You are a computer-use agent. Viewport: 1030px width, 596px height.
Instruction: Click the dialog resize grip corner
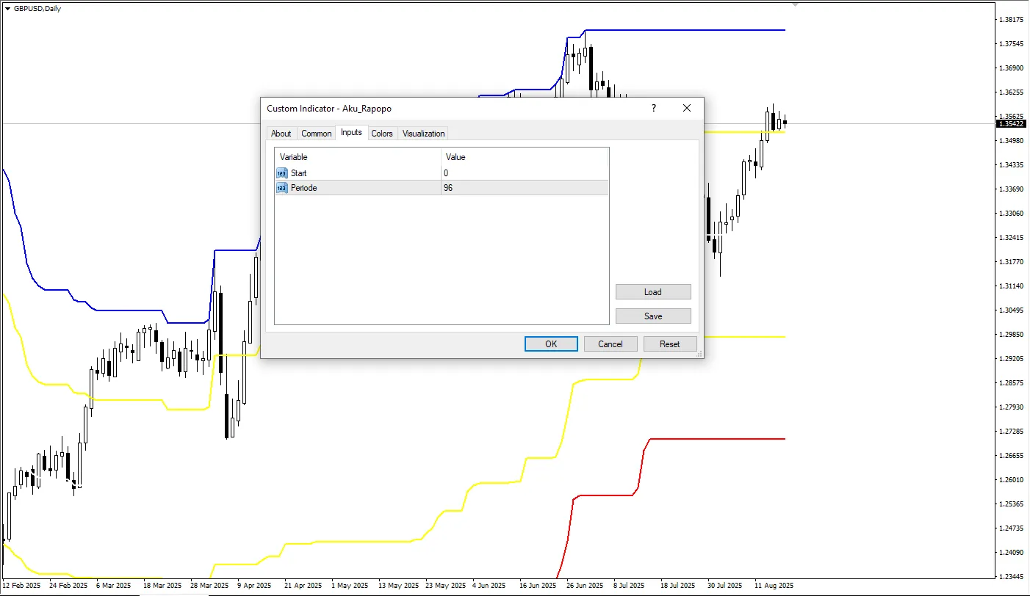pyautogui.click(x=700, y=355)
